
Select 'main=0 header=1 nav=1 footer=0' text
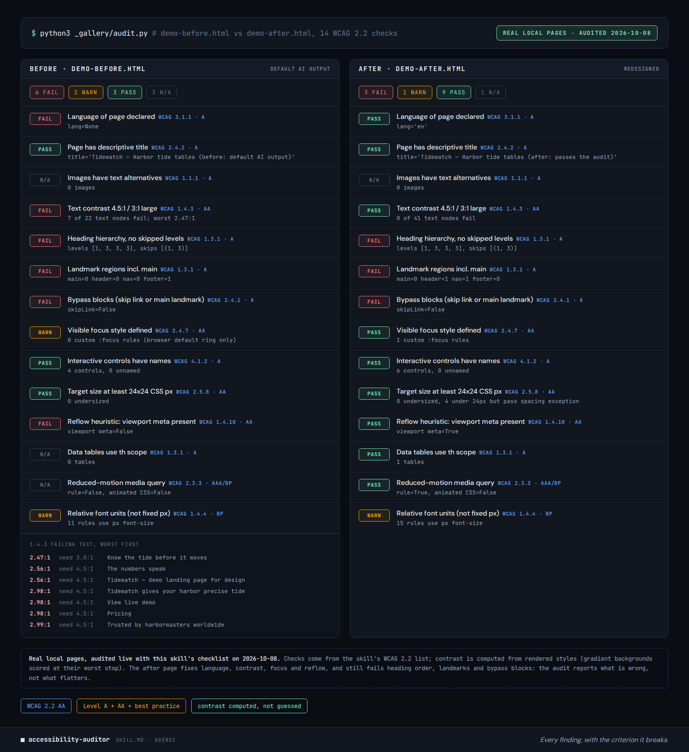point(448,279)
